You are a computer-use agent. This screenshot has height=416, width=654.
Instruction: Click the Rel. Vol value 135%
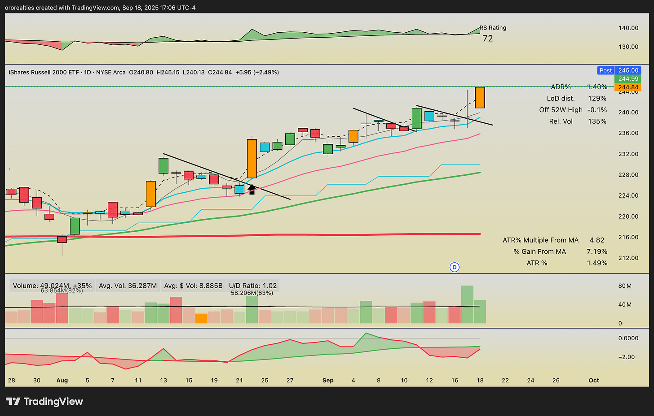coord(597,121)
